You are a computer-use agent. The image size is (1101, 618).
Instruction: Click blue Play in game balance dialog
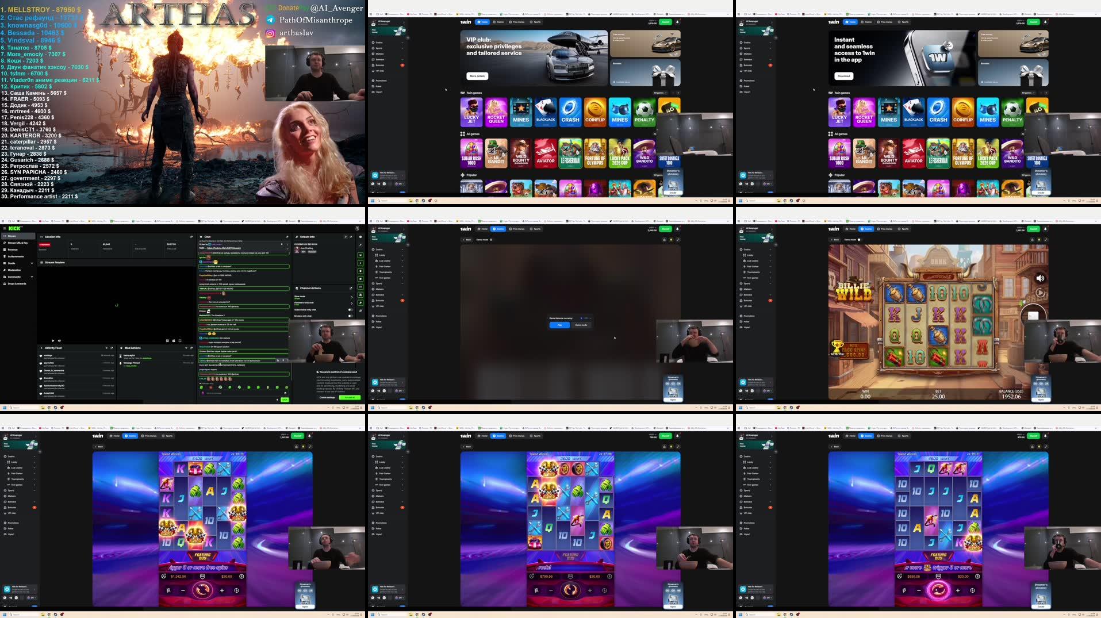point(559,325)
